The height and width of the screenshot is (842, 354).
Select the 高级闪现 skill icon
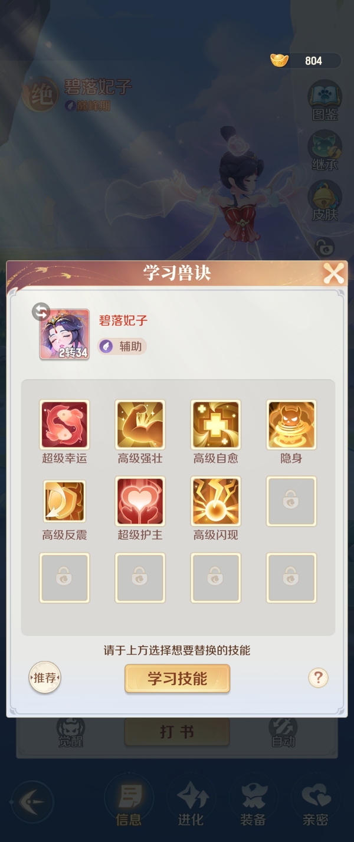[x=216, y=502]
